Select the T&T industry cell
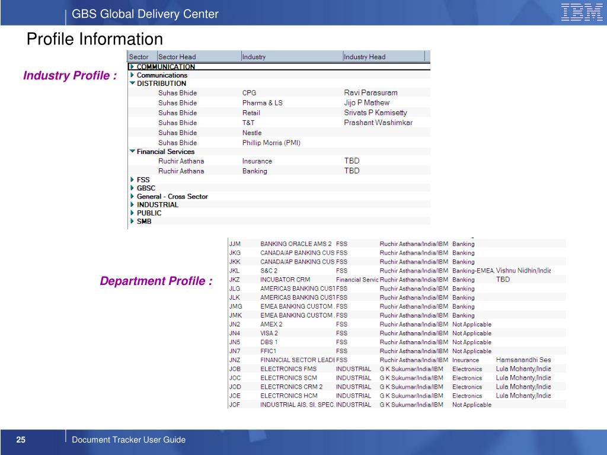The image size is (607, 455). pyautogui.click(x=248, y=123)
